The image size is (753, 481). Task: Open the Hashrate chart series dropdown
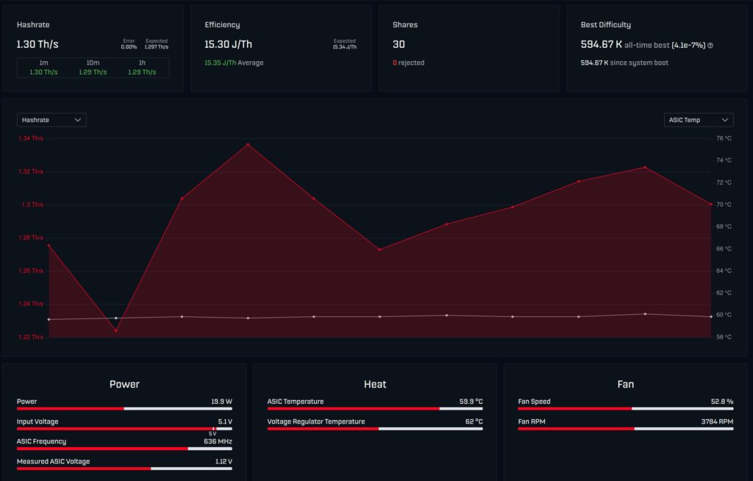(51, 120)
